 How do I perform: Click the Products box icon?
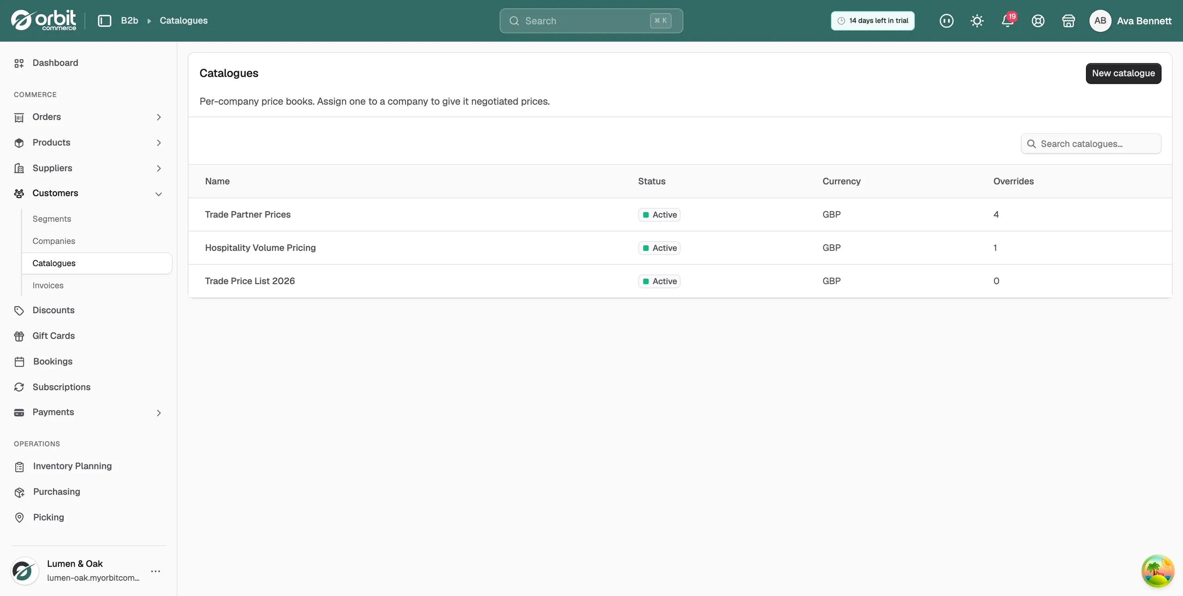pyautogui.click(x=19, y=143)
